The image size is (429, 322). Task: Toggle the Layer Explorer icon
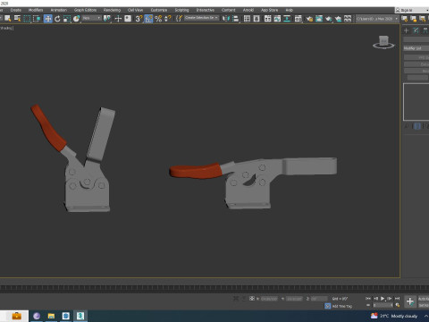[x=257, y=19]
